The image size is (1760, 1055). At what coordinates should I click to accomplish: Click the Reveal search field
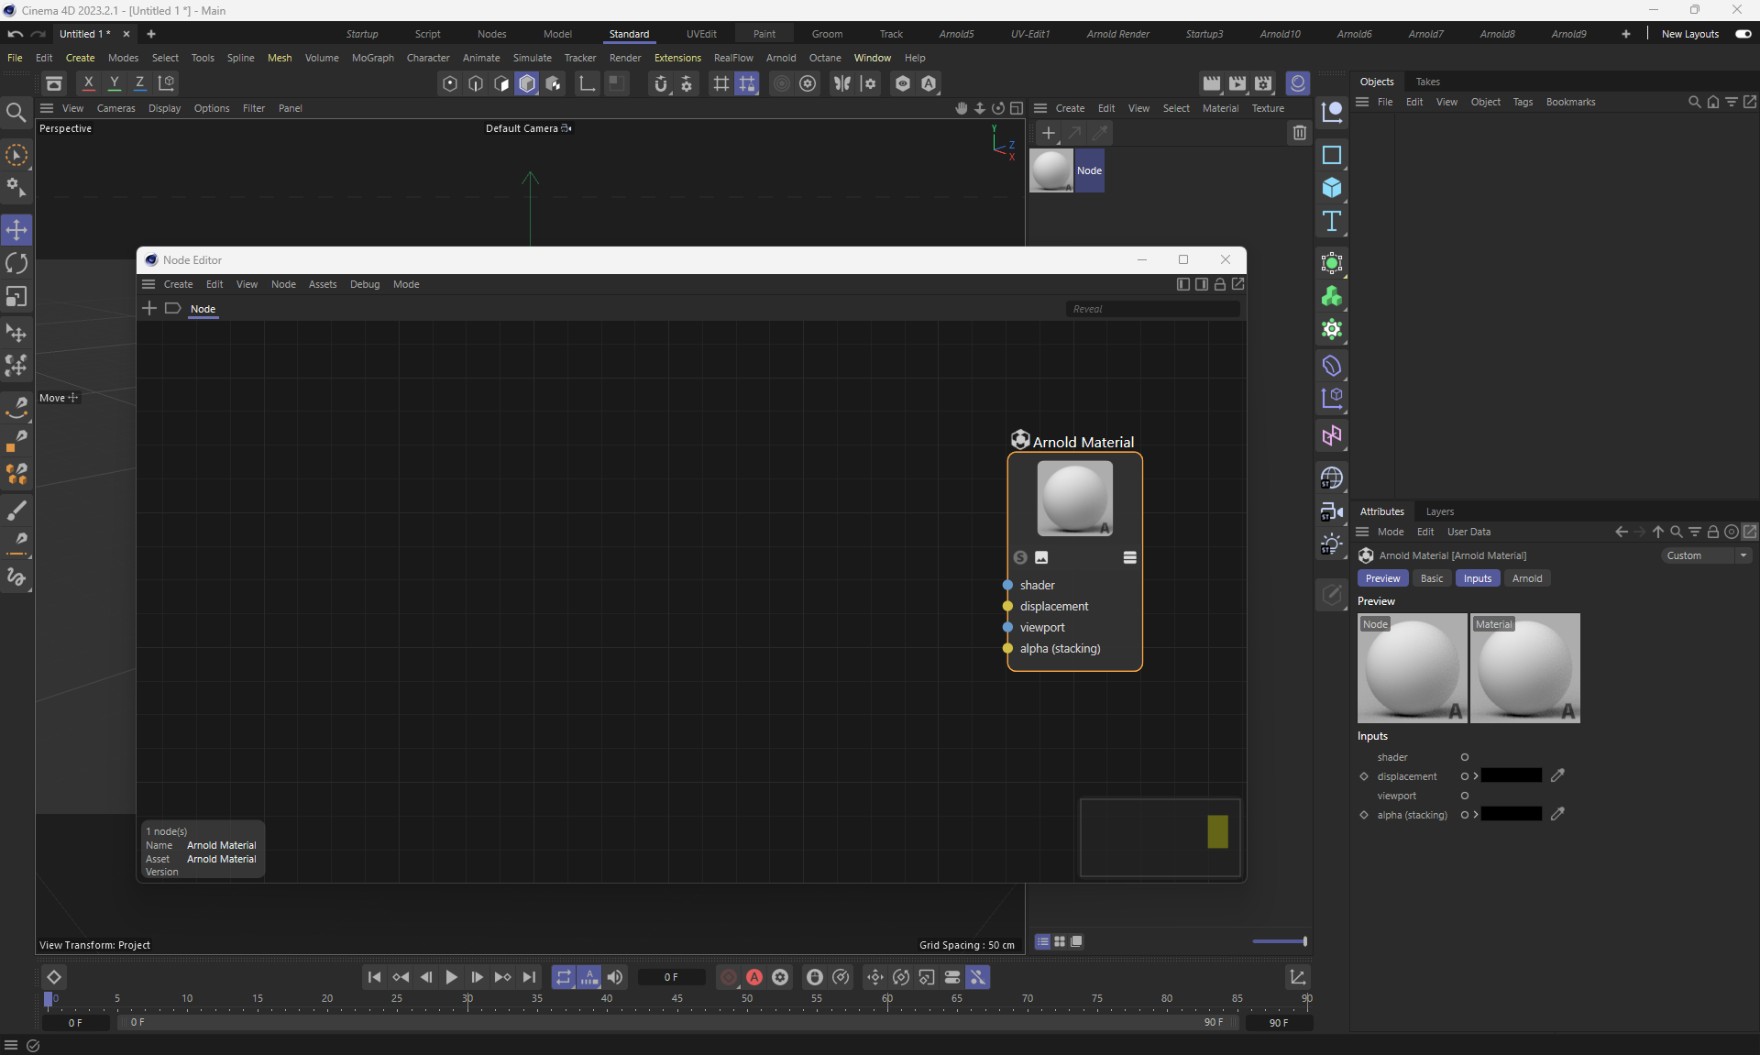click(x=1152, y=309)
